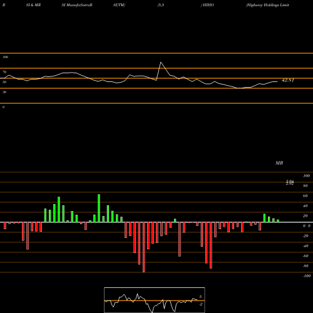Click the MR axis label 60
The image size is (313, 313).
pyautogui.click(x=305, y=196)
